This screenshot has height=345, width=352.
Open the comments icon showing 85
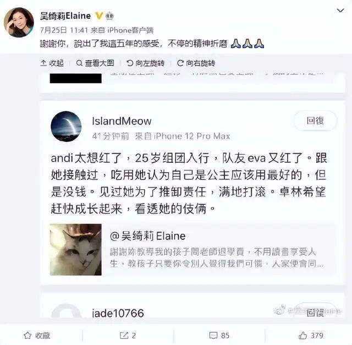coord(219,336)
